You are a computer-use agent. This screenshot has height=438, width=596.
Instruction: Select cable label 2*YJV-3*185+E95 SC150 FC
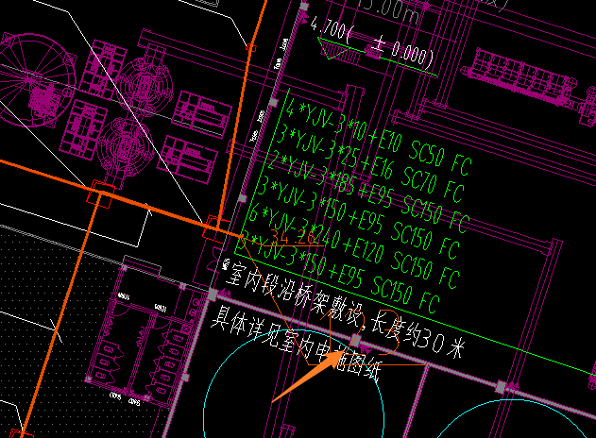coord(368,193)
